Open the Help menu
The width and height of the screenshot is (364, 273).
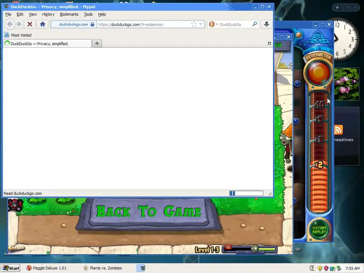102,14
